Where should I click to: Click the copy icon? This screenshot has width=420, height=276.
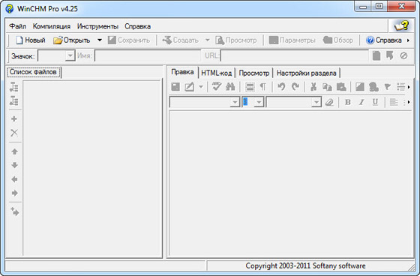click(327, 87)
